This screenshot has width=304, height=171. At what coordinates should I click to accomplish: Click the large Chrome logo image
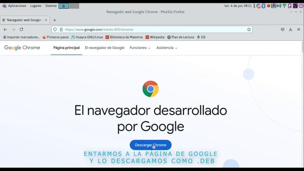pos(151,89)
